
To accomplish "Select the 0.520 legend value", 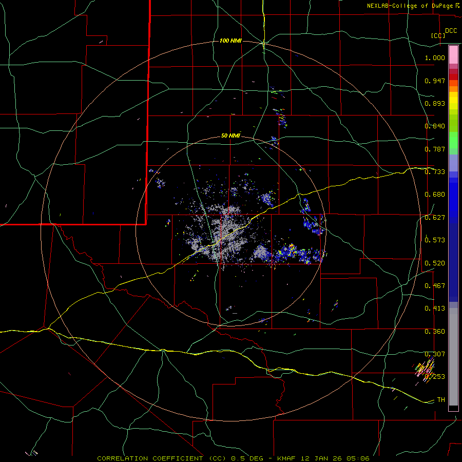I will click(x=435, y=263).
